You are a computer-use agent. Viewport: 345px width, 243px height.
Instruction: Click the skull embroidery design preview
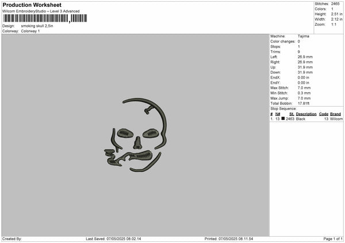tap(136, 135)
